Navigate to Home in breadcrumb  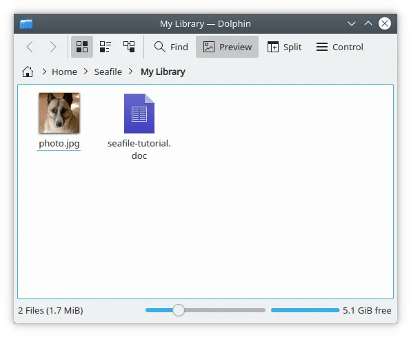coord(65,72)
